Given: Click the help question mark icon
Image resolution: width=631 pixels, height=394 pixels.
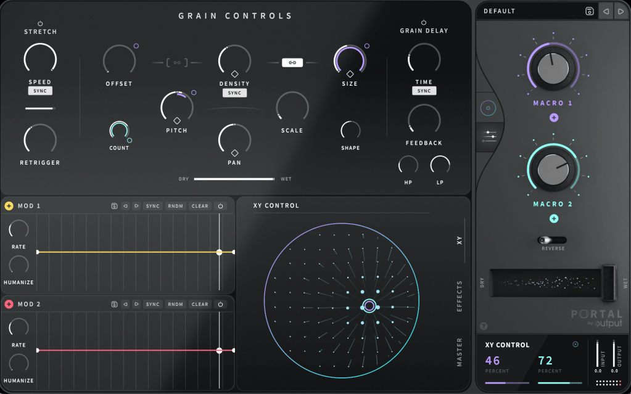Looking at the screenshot, I should coord(483,326).
